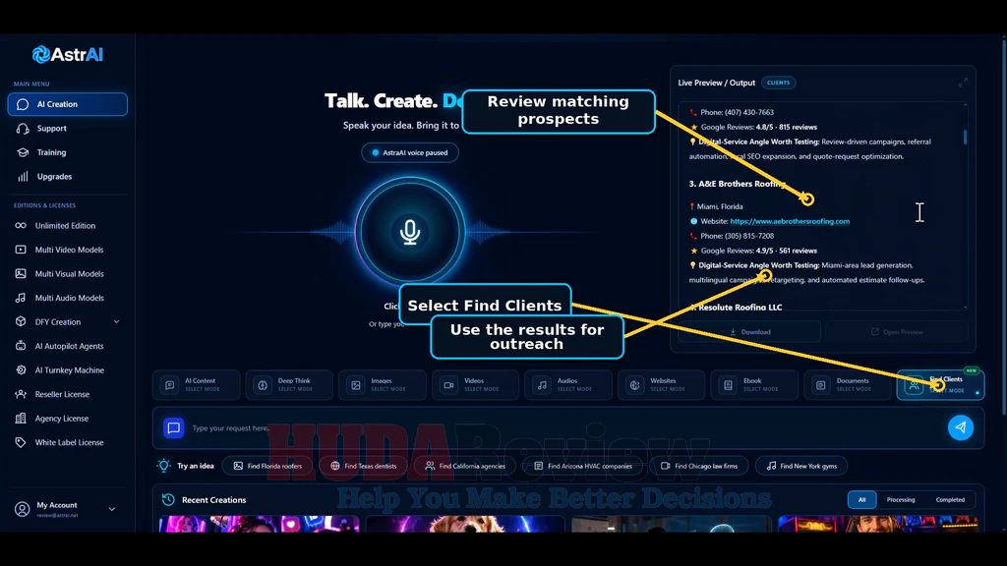Download the live preview output

tap(749, 332)
